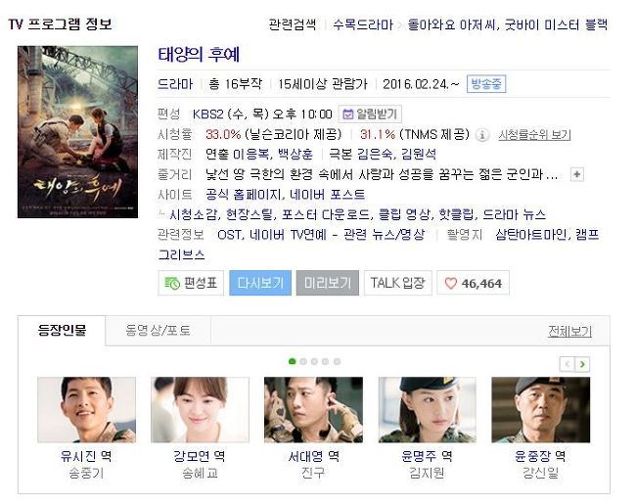Switch to the 동영상/포토 tab
Screen dimensions: 636x504
pyautogui.click(x=158, y=331)
